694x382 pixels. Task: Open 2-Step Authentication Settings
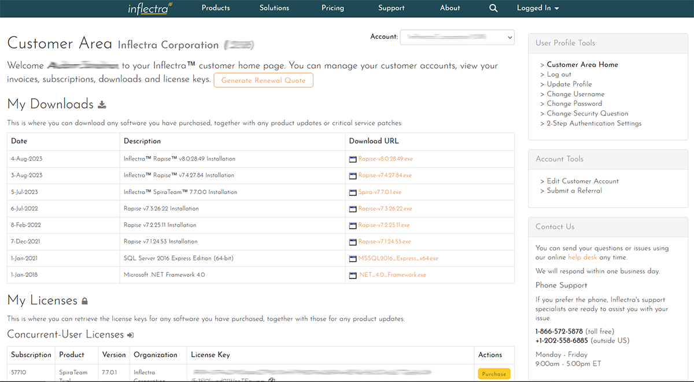coord(594,123)
